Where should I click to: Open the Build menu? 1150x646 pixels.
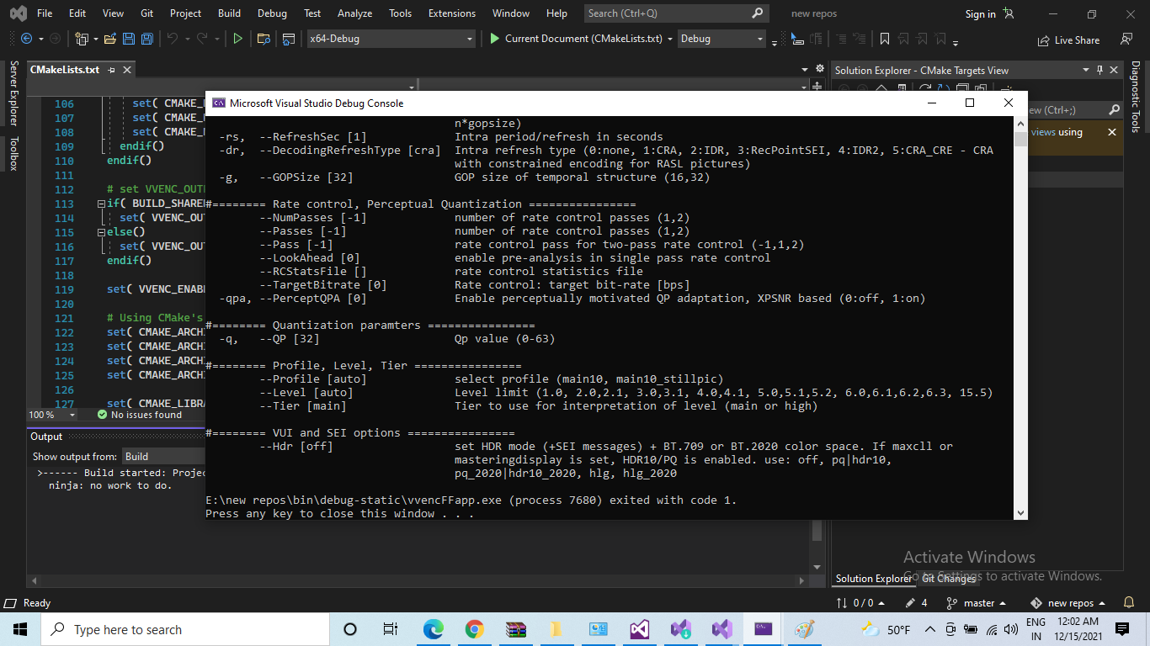[x=229, y=13]
